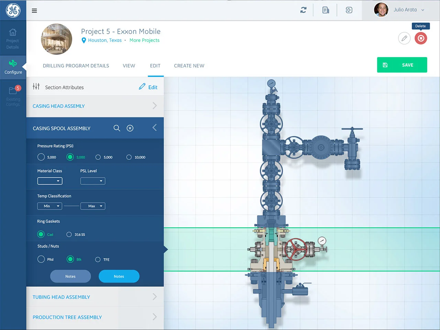Click the Section Attributes sliders icon
This screenshot has height=330, width=440.
(36, 87)
